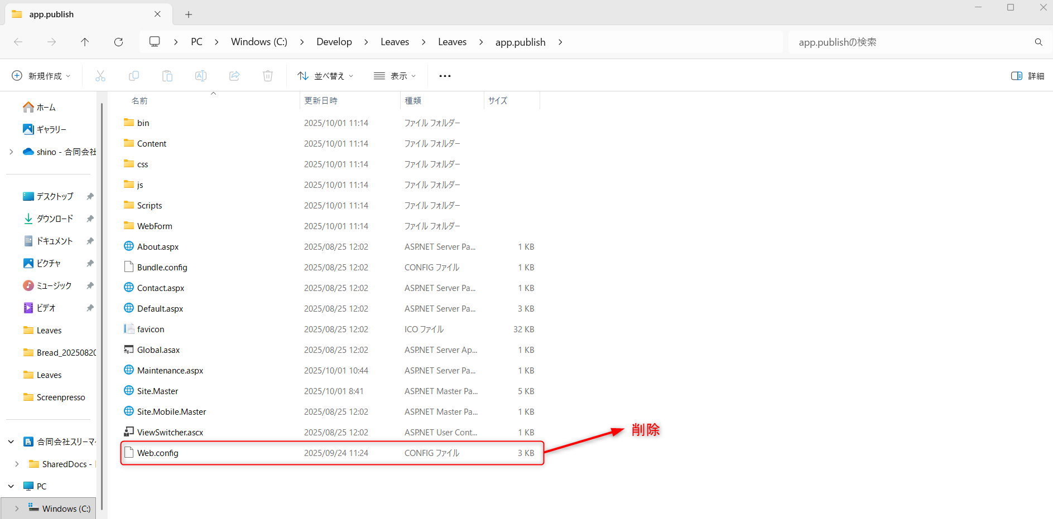1053x519 pixels.
Task: Open the three-dots more options menu
Action: pos(445,76)
